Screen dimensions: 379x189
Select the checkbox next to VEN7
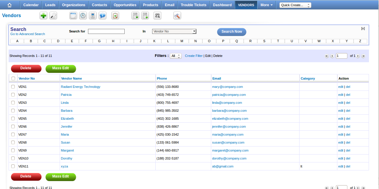click(x=13, y=134)
